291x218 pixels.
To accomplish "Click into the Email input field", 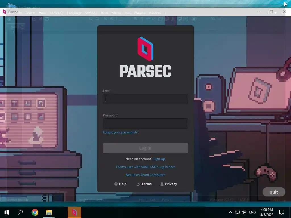I will 145,99.
